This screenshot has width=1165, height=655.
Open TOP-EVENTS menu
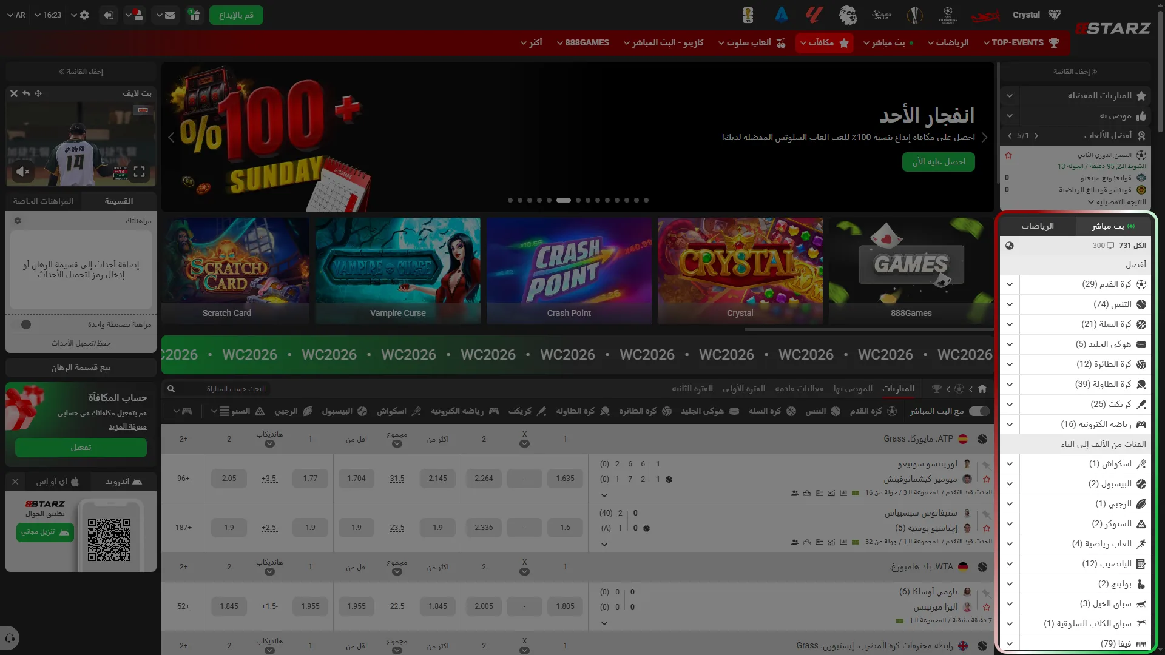[1022, 42]
